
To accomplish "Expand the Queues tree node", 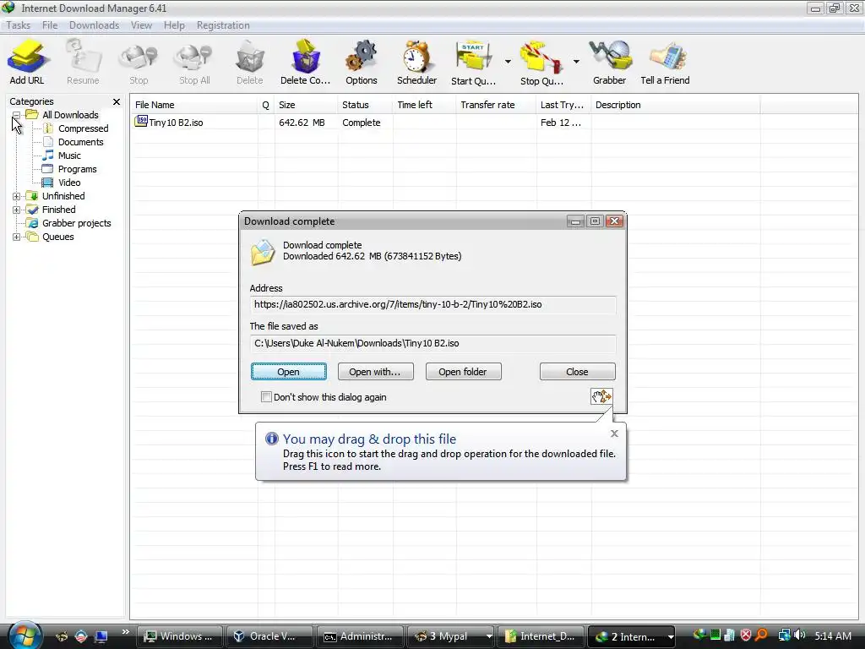I will [17, 237].
